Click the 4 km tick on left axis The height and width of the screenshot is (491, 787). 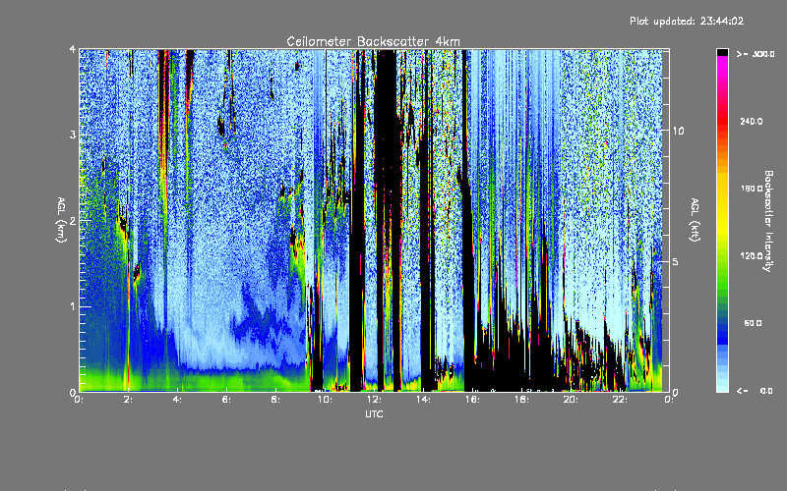tap(73, 49)
